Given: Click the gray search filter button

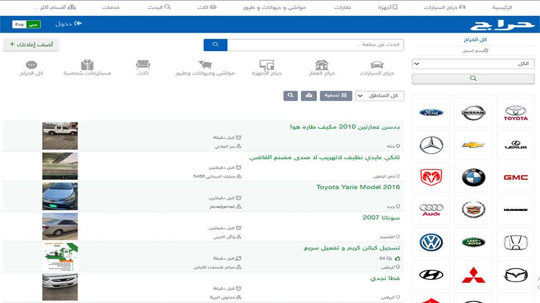Looking at the screenshot, I should pyautogui.click(x=290, y=95).
